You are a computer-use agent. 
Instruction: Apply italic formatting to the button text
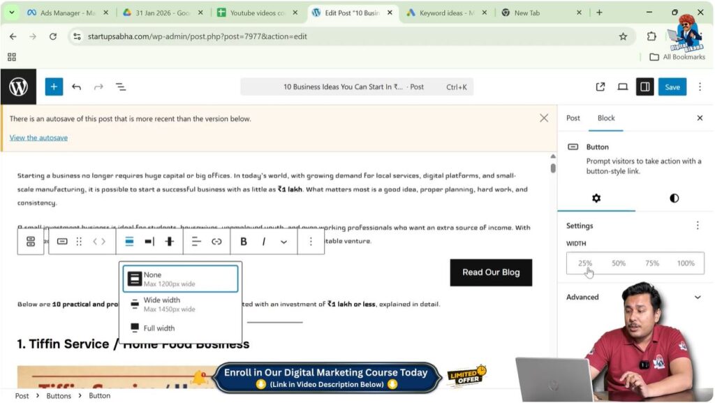point(263,241)
